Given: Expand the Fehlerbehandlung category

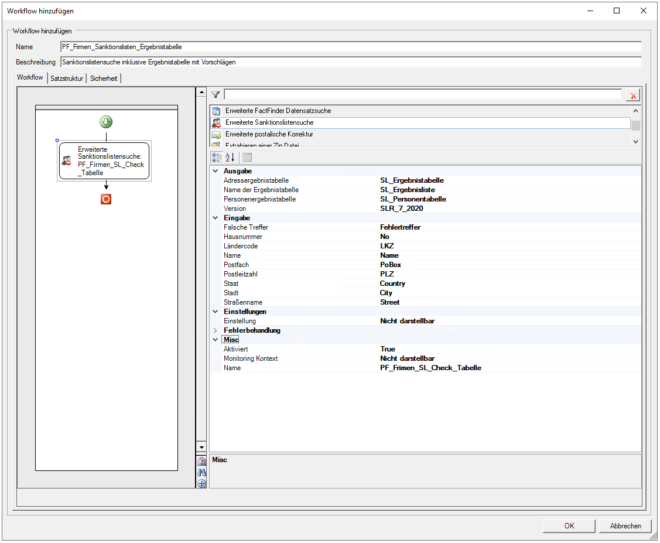Looking at the screenshot, I should pyautogui.click(x=216, y=330).
